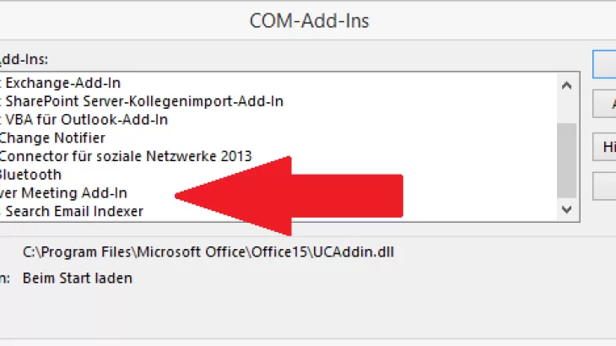Click the COM-Add-Ins dialog title
The width and height of the screenshot is (616, 346).
click(309, 20)
